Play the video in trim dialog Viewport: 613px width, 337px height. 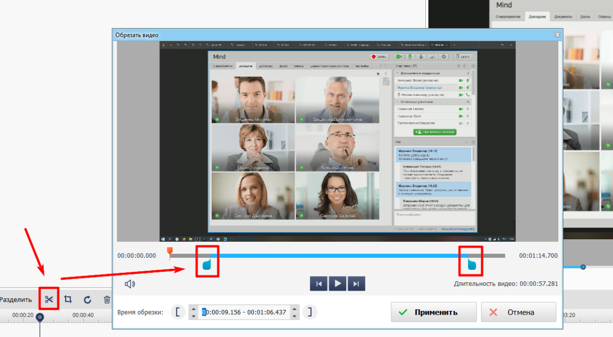337,283
